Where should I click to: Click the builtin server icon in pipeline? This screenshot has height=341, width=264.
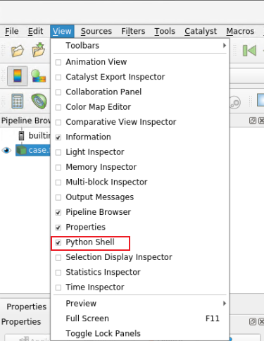click(21, 135)
